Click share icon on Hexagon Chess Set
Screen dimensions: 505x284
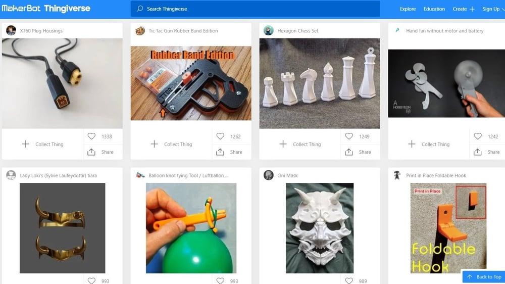click(x=349, y=152)
